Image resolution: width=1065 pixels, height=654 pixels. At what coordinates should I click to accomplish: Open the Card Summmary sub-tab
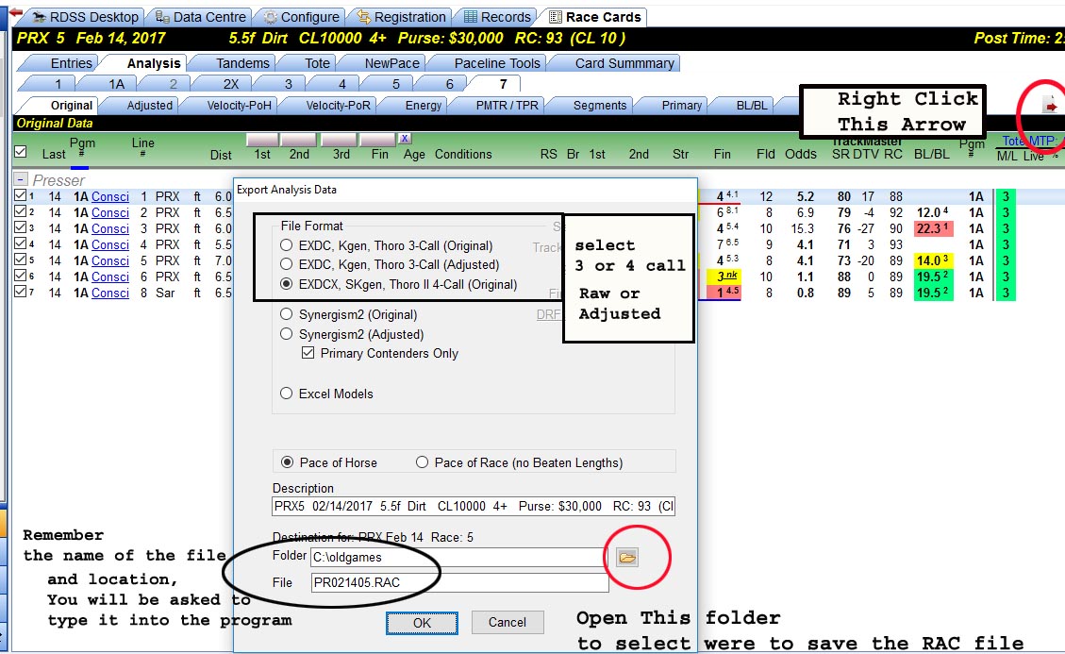pyautogui.click(x=624, y=63)
